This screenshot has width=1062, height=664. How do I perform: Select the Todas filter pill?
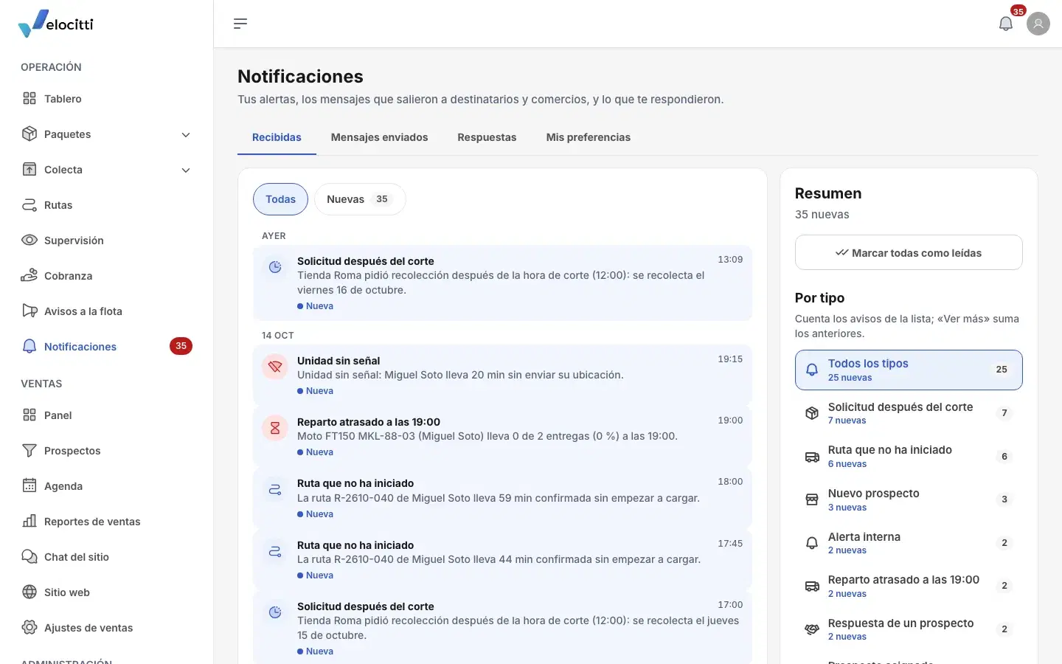point(280,199)
